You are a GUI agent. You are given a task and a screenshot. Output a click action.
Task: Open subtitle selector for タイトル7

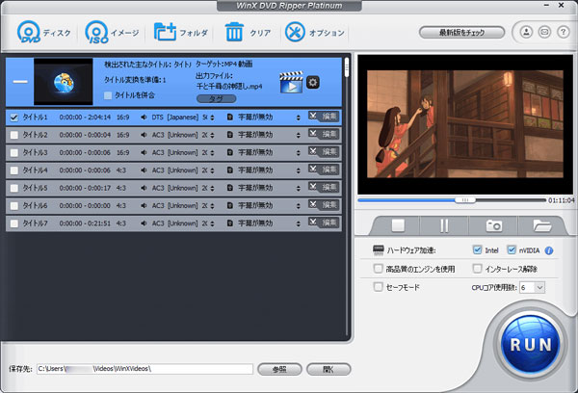pos(298,223)
